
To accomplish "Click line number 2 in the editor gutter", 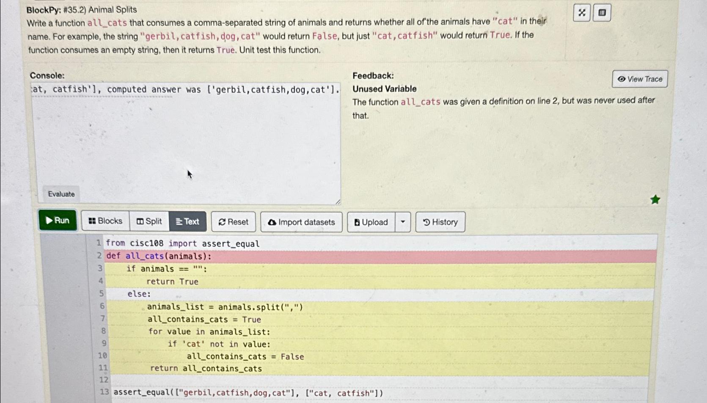I will pos(99,256).
